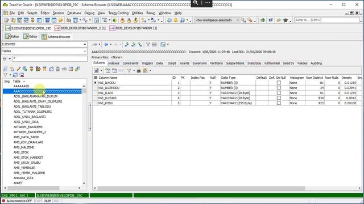
Task: Click the table name filter input field
Action: 50,59
